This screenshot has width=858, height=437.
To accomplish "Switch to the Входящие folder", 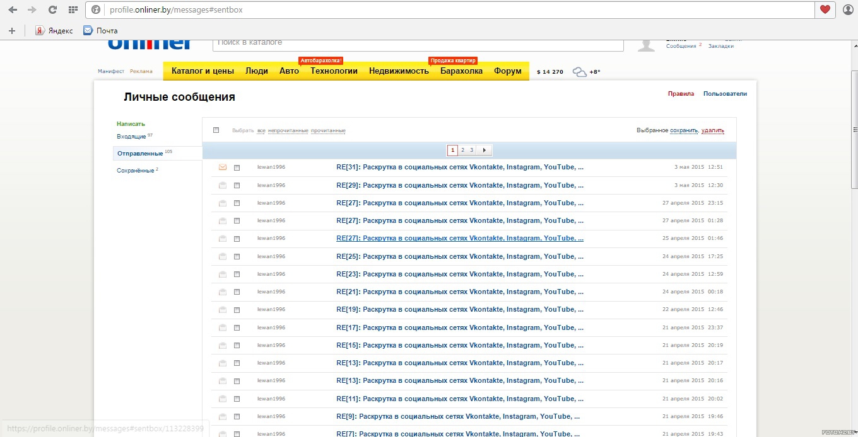I will 131,137.
